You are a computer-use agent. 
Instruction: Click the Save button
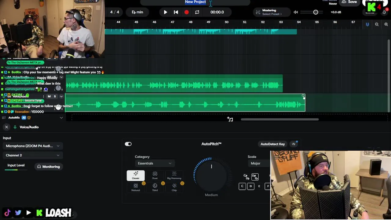[x=349, y=2]
